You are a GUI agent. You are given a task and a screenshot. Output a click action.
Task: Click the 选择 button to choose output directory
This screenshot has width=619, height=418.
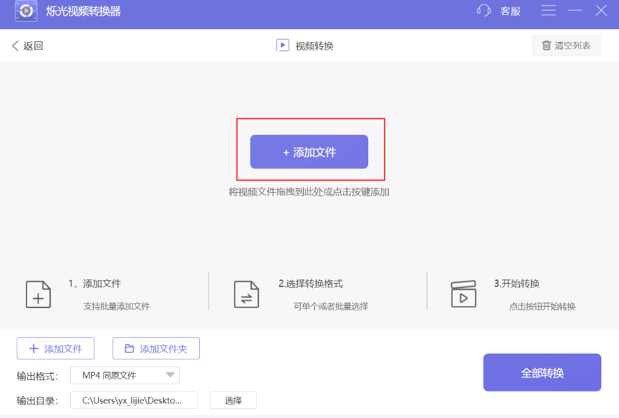click(232, 400)
